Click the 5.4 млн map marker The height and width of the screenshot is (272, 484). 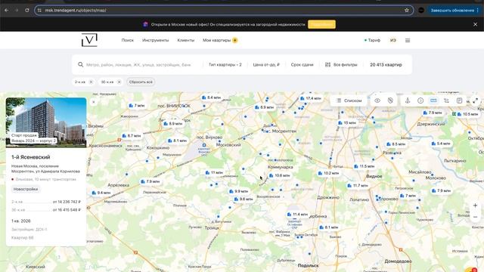point(441,144)
